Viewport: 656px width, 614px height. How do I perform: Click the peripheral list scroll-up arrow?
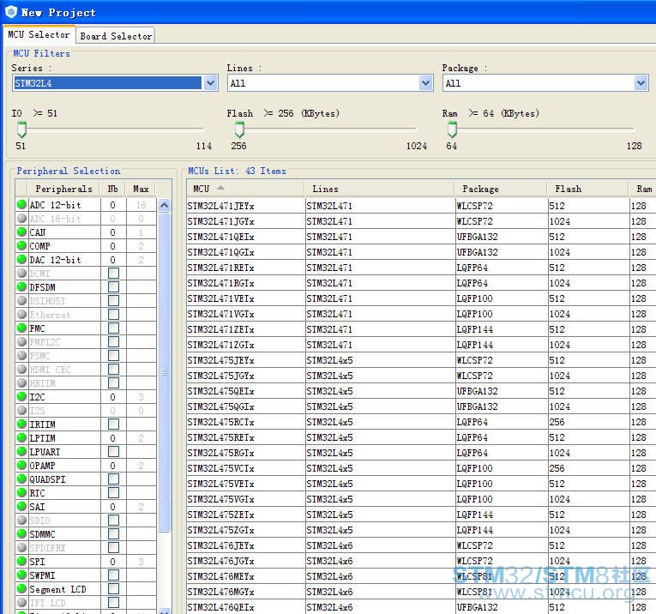(165, 205)
